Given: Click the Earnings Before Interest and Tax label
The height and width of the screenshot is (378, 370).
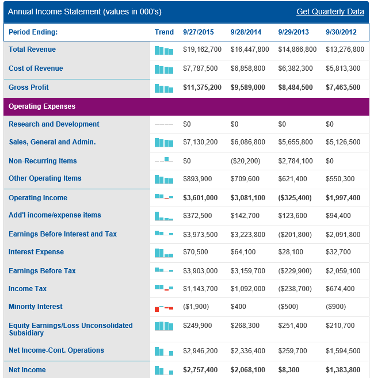Looking at the screenshot, I should click(x=63, y=234).
